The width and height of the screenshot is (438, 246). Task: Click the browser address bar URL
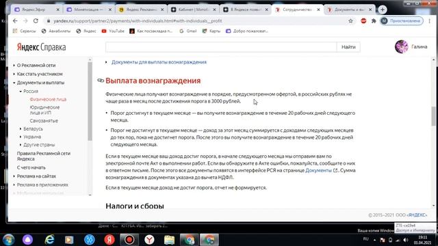pyautogui.click(x=138, y=21)
